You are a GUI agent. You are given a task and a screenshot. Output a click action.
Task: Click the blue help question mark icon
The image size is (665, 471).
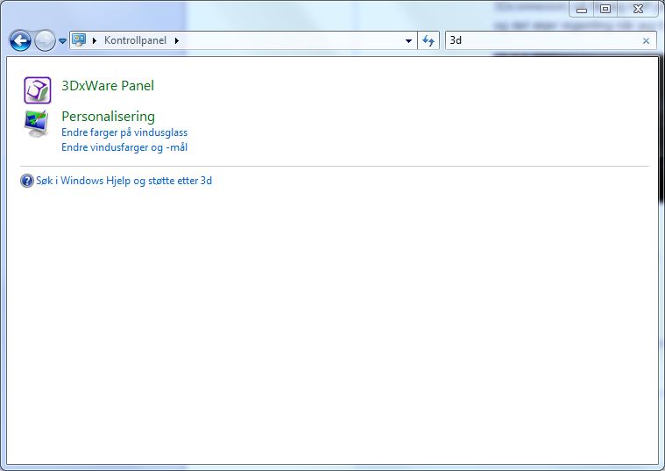pyautogui.click(x=26, y=181)
